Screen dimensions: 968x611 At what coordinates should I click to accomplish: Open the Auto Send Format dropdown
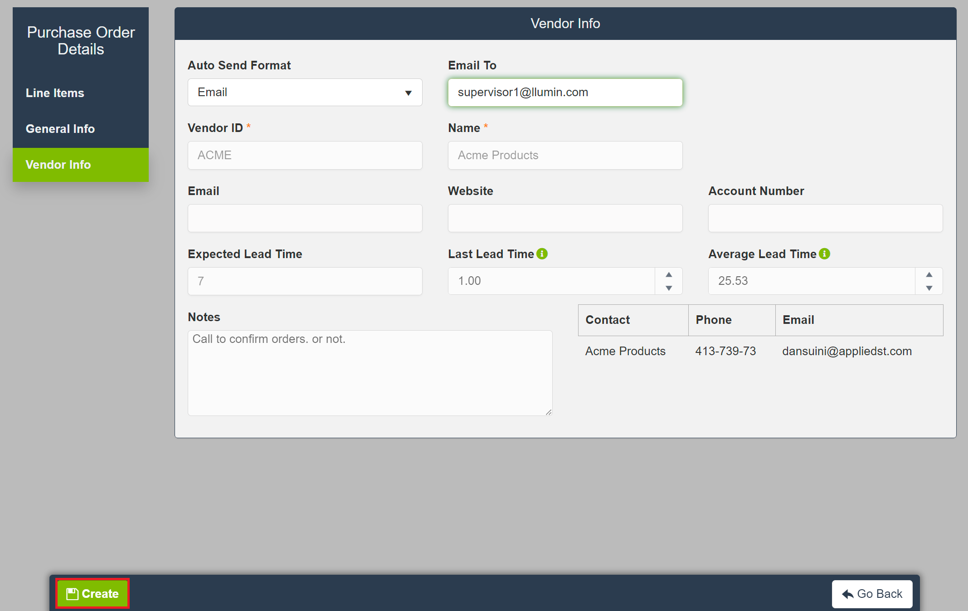click(305, 93)
